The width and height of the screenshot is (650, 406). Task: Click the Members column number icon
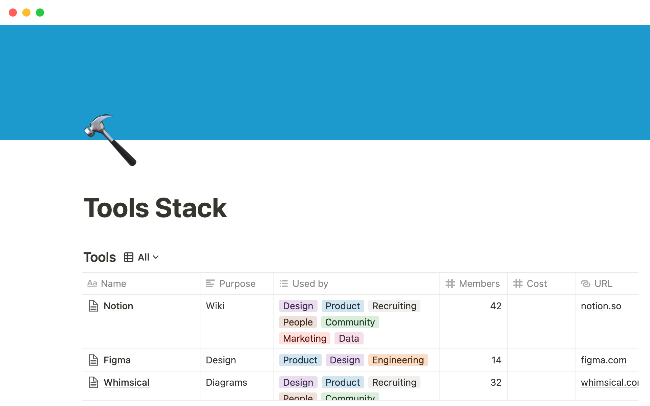click(x=450, y=284)
